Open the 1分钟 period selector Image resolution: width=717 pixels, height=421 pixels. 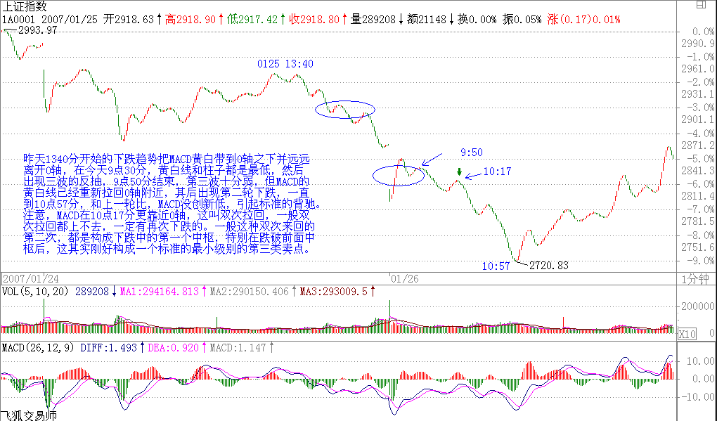(697, 278)
